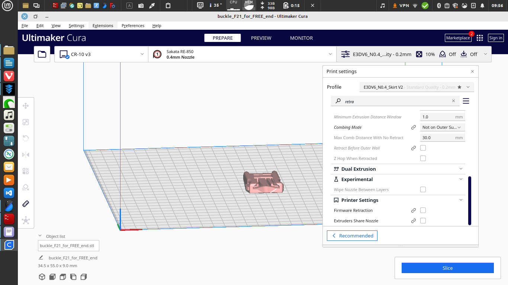
Task: Open the Vivaldi browser from the dock
Action: click(9, 76)
